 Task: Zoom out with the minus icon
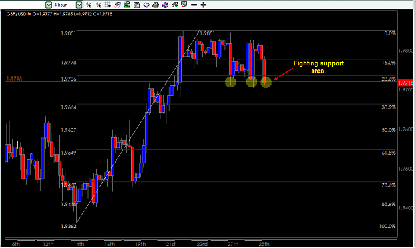tap(194, 5)
